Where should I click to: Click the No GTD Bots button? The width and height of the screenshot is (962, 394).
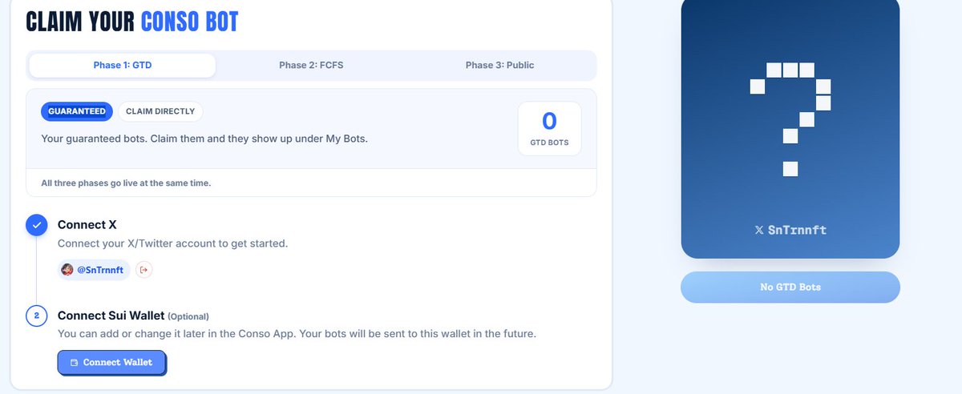790,287
